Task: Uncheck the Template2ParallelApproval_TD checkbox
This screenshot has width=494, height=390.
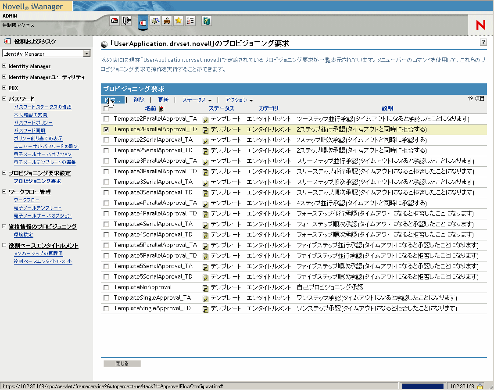Action: (106, 129)
